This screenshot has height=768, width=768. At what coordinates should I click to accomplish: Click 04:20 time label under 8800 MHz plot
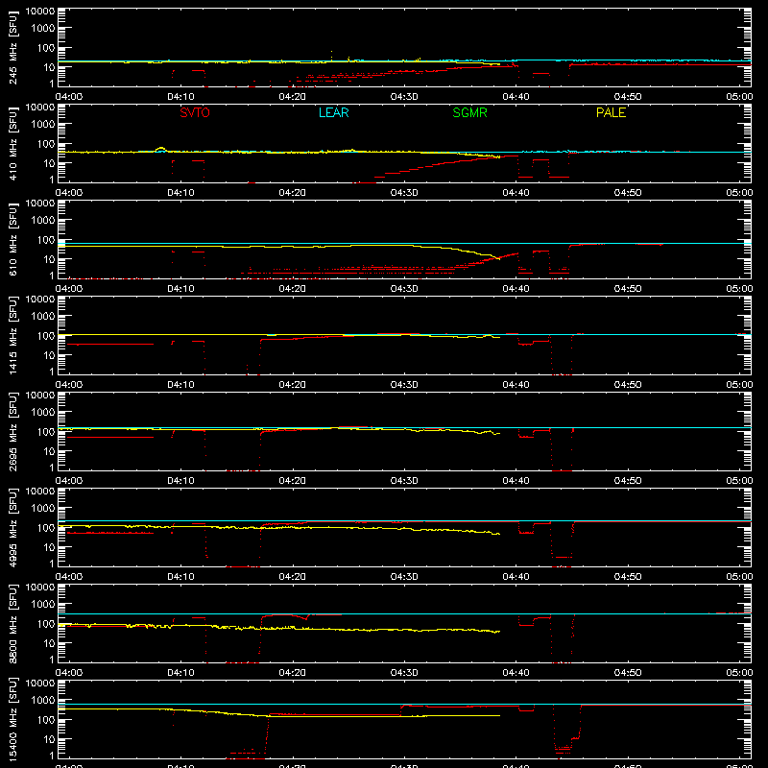(293, 673)
